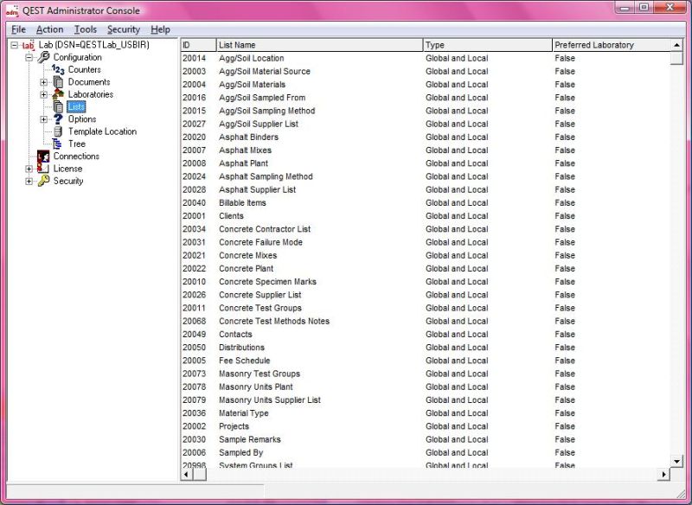The width and height of the screenshot is (692, 505).
Task: Open the Action menu
Action: pos(49,29)
